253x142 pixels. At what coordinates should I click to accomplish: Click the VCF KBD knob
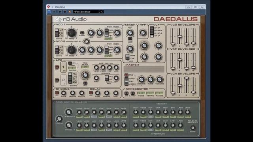coord(144,57)
